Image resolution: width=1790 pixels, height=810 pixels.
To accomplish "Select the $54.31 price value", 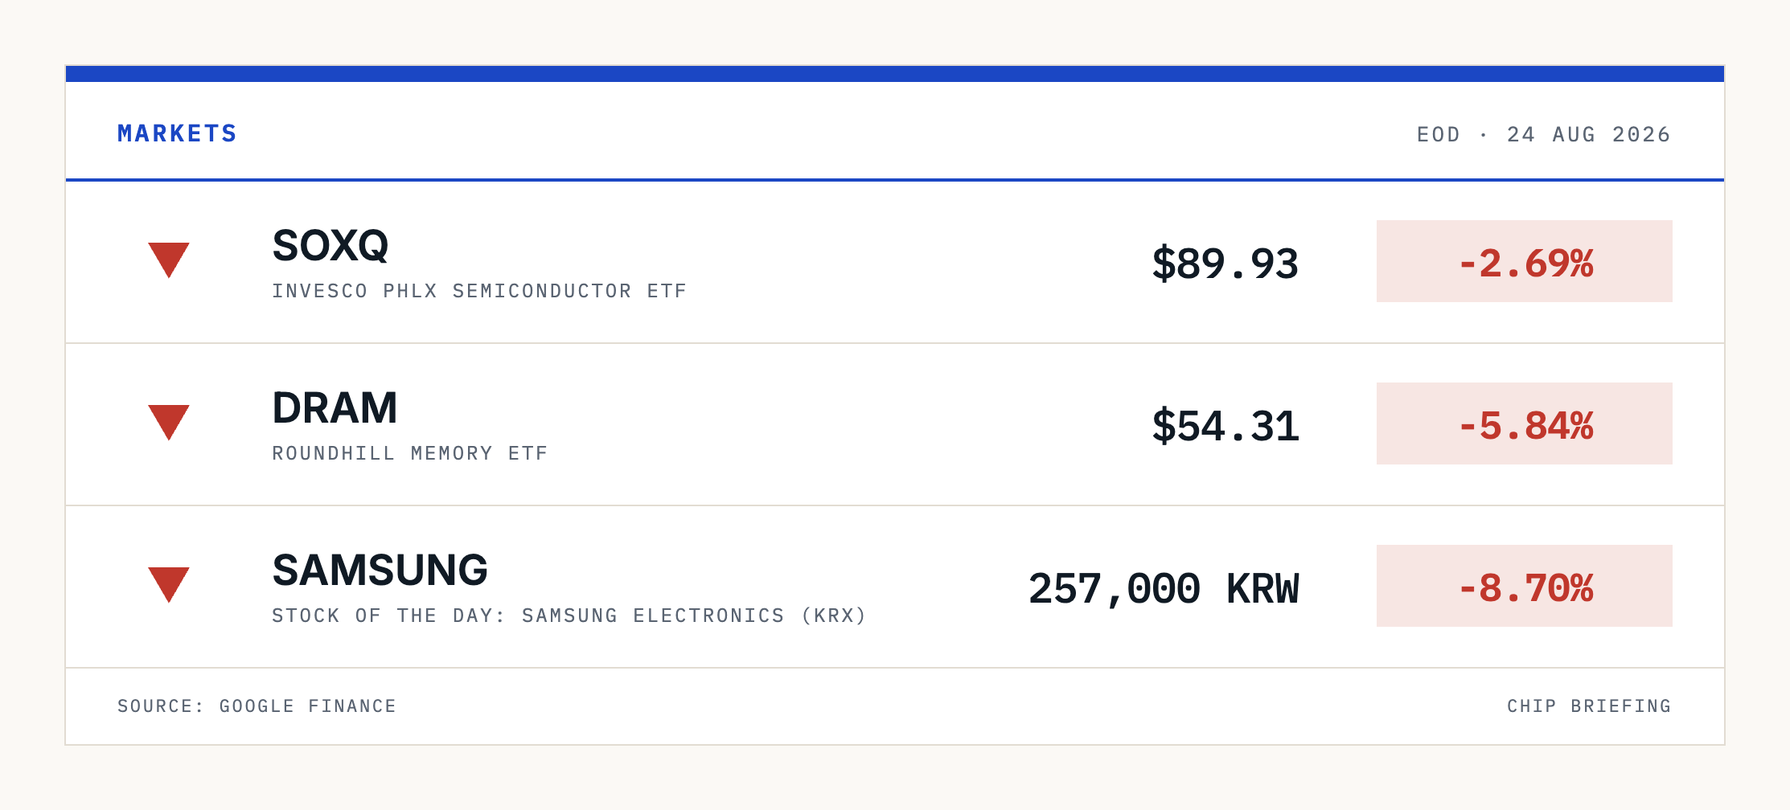I will 1225,426.
